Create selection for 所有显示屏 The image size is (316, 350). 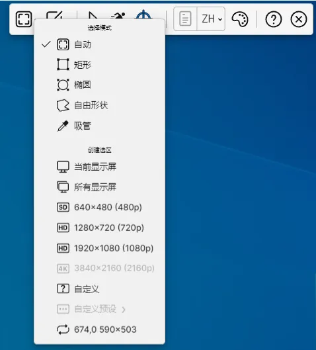[x=99, y=187]
